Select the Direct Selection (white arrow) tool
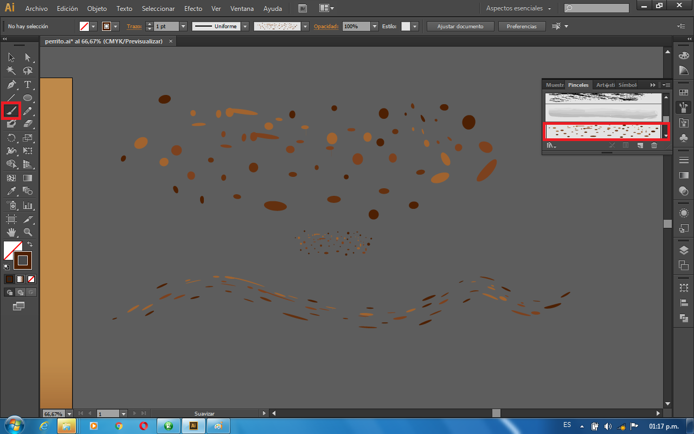This screenshot has height=434, width=694. click(x=28, y=58)
